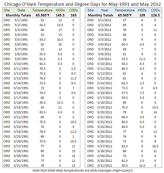Click the left table Date column header
This screenshot has width=164, height=173.
point(21,10)
